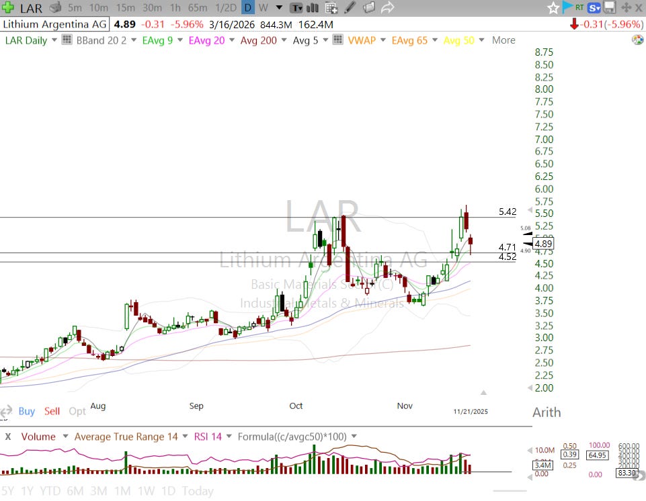Viewport: 646px width, 501px height.
Task: Click the save floppy disk icon
Action: (x=609, y=7)
